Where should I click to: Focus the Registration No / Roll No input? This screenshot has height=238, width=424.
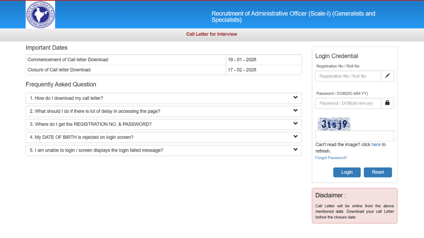[x=348, y=76]
